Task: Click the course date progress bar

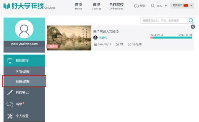Action: click(171, 38)
